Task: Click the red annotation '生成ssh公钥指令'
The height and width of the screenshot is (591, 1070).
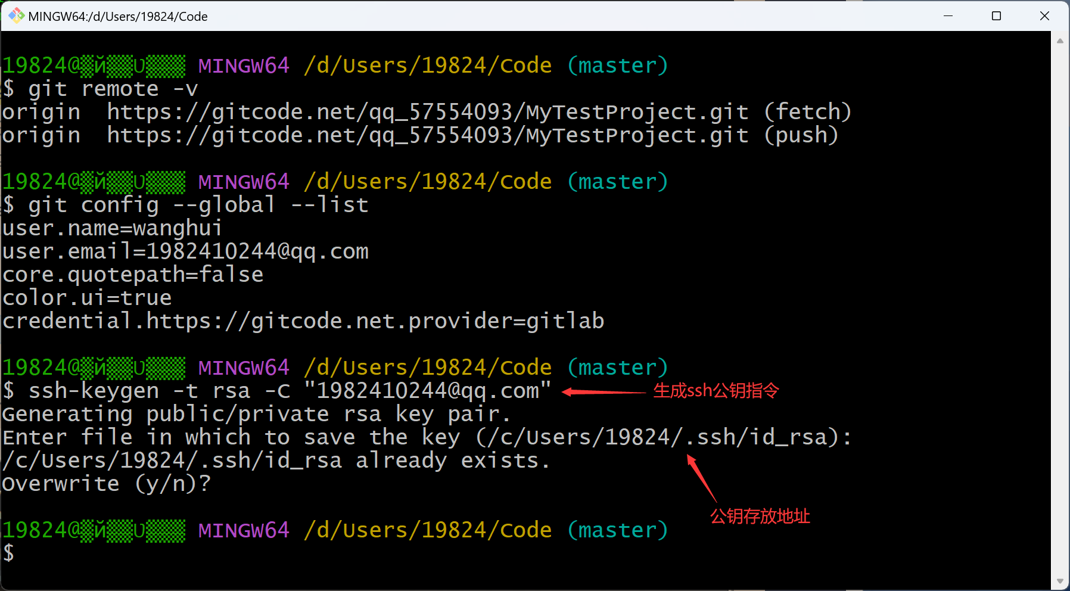Action: tap(716, 391)
